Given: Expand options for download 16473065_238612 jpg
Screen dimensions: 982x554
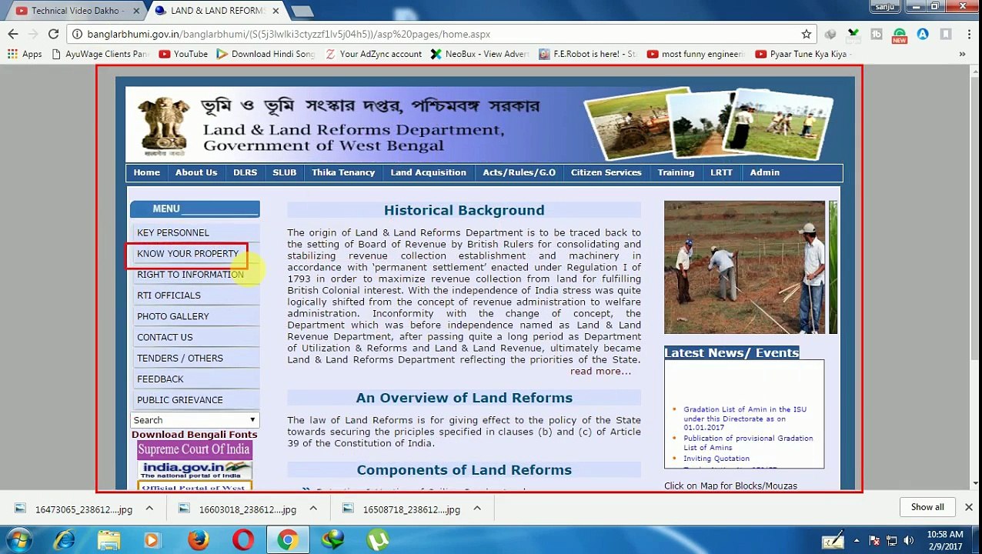Looking at the screenshot, I should point(149,509).
